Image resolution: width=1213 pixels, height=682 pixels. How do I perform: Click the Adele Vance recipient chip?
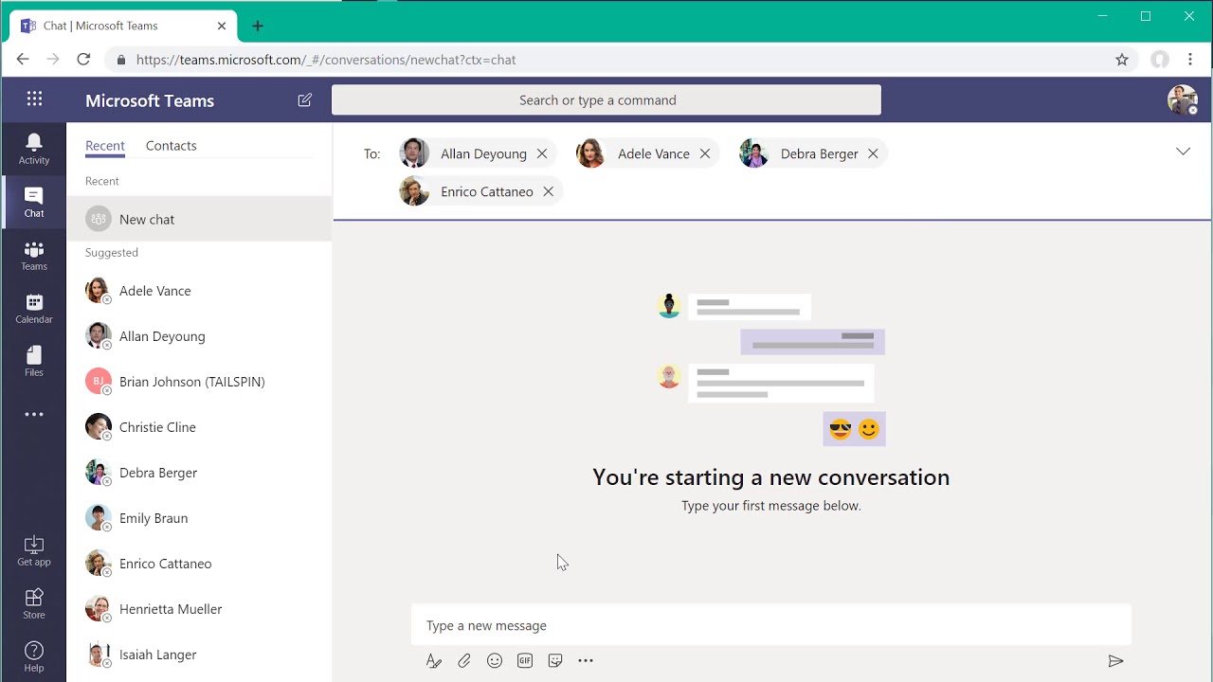point(646,153)
